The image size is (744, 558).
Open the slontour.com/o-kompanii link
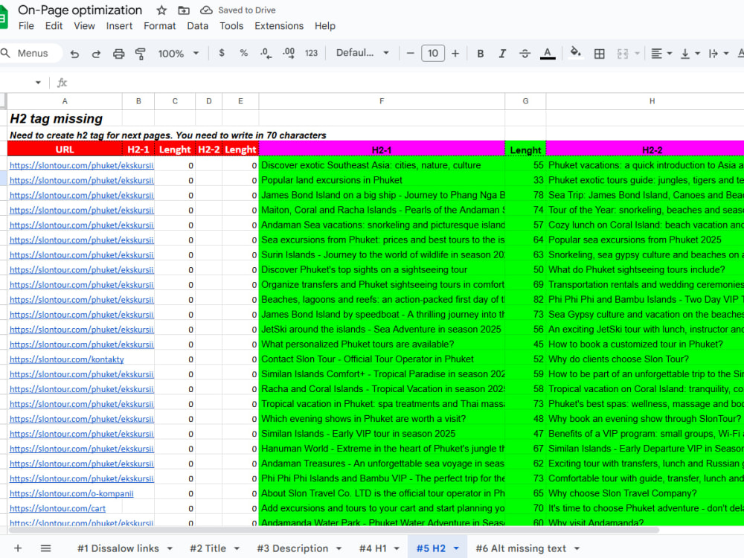pos(71,493)
